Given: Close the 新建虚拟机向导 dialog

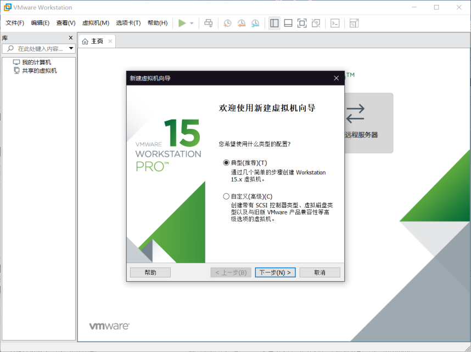Looking at the screenshot, I should pyautogui.click(x=337, y=78).
